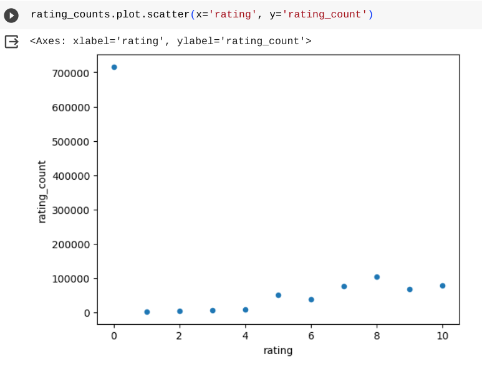
Task: Click the cell output toggle icon
Action: click(12, 42)
